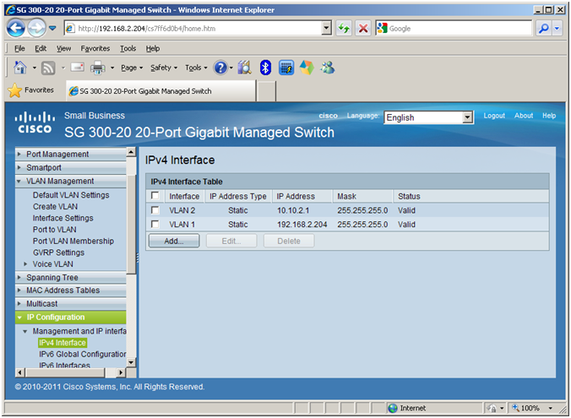571x418 pixels.
Task: Open the Safety command bar dropdown
Action: tap(164, 68)
